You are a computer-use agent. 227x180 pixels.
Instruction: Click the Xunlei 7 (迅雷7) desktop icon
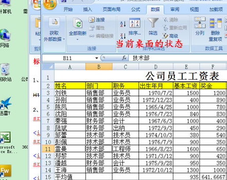pyautogui.click(x=6, y=103)
